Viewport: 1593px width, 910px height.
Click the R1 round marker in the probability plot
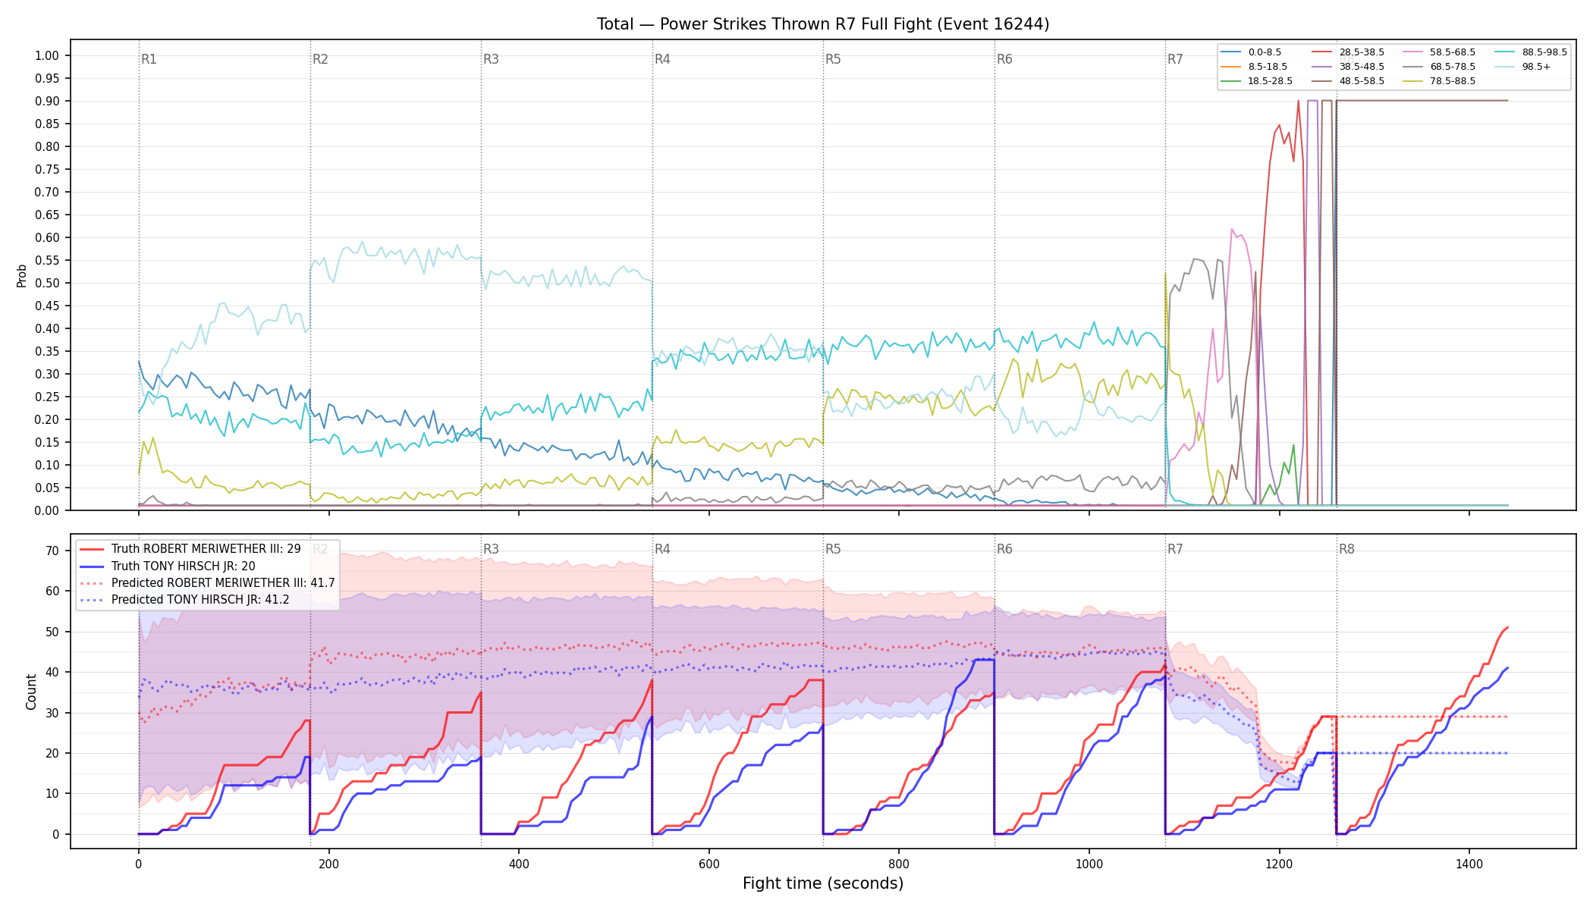click(x=149, y=59)
